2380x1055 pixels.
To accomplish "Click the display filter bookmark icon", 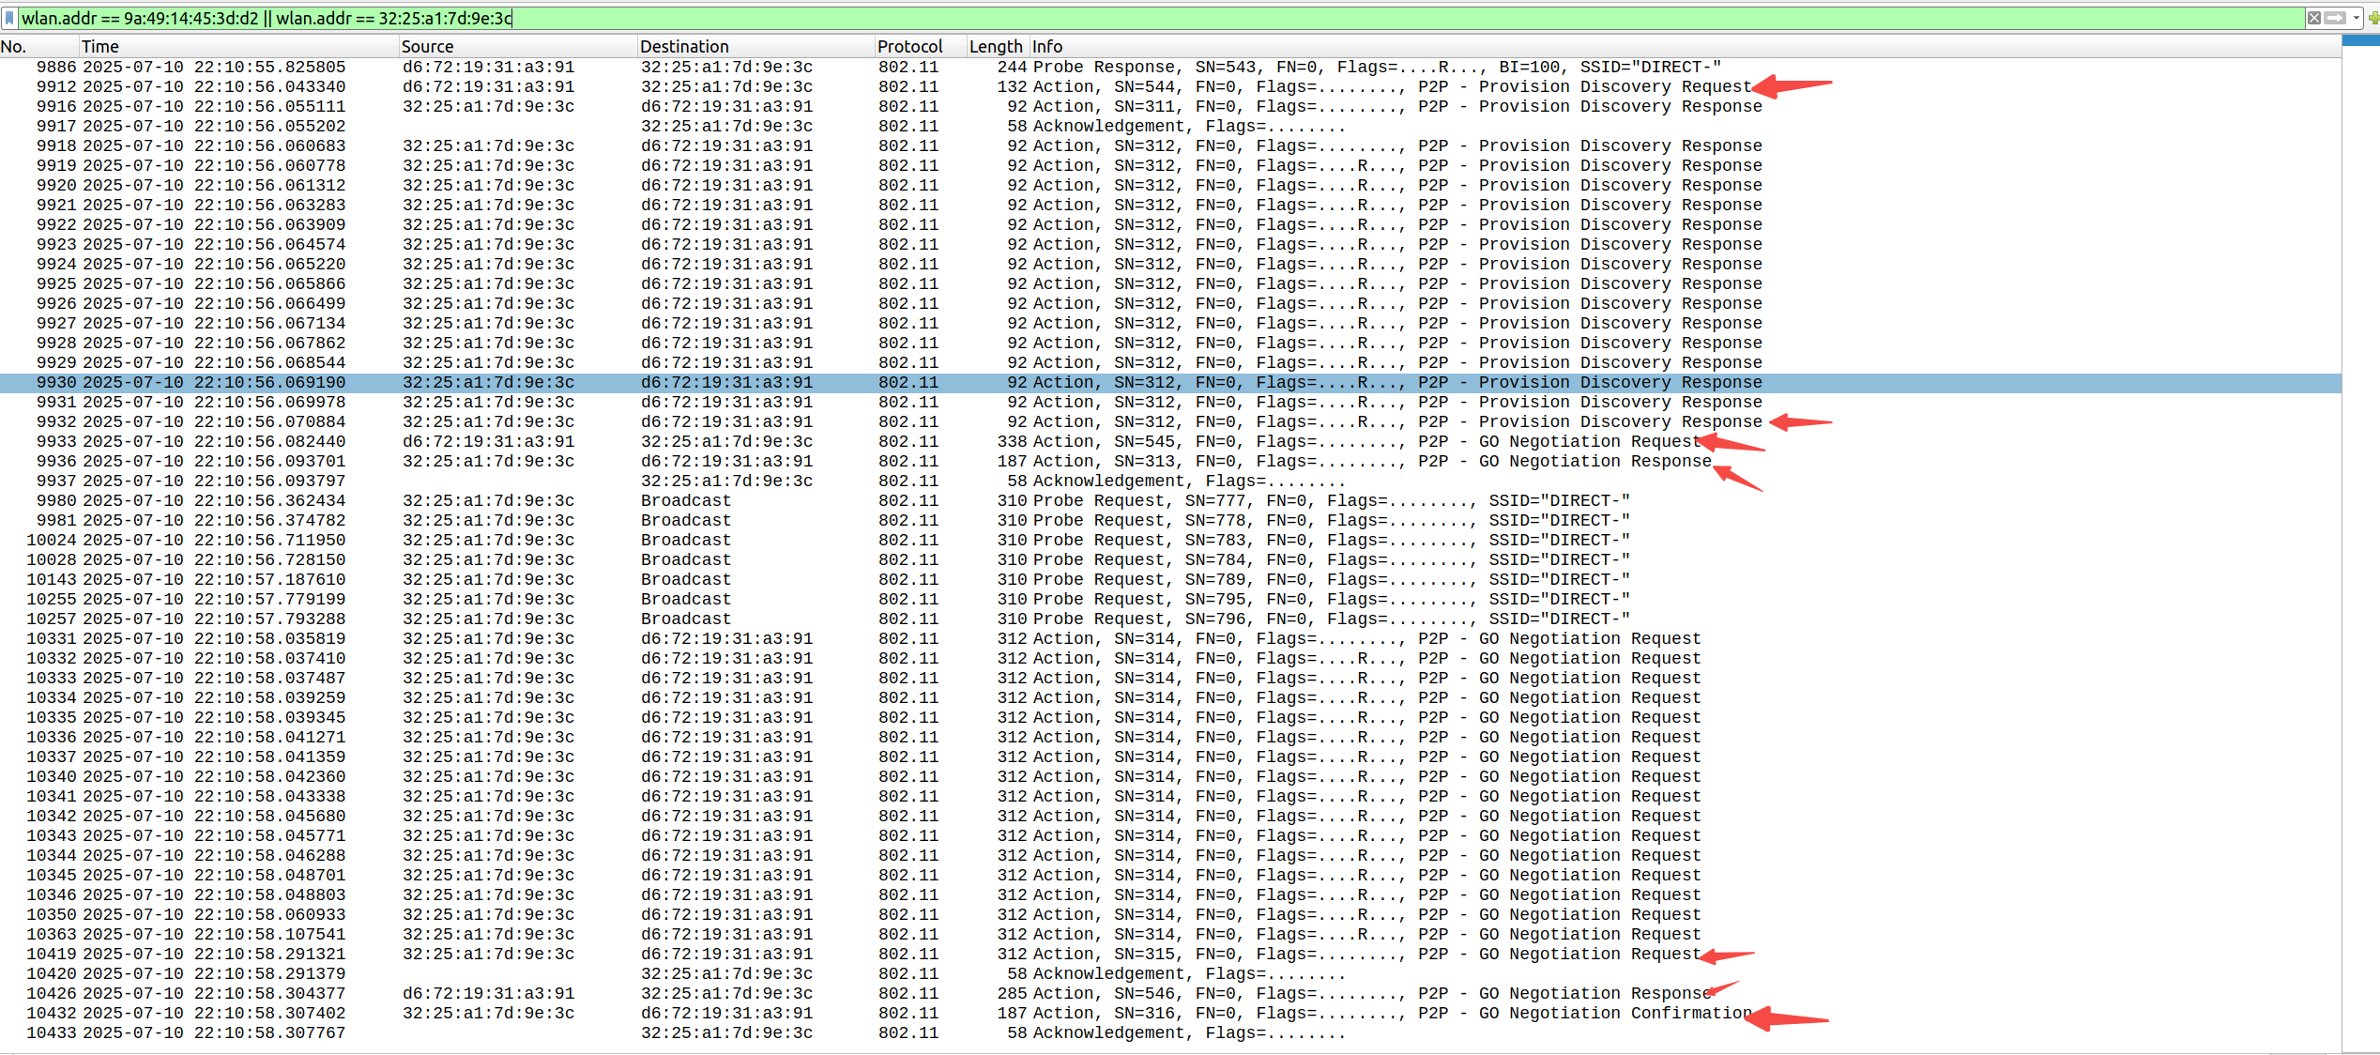I will [9, 18].
